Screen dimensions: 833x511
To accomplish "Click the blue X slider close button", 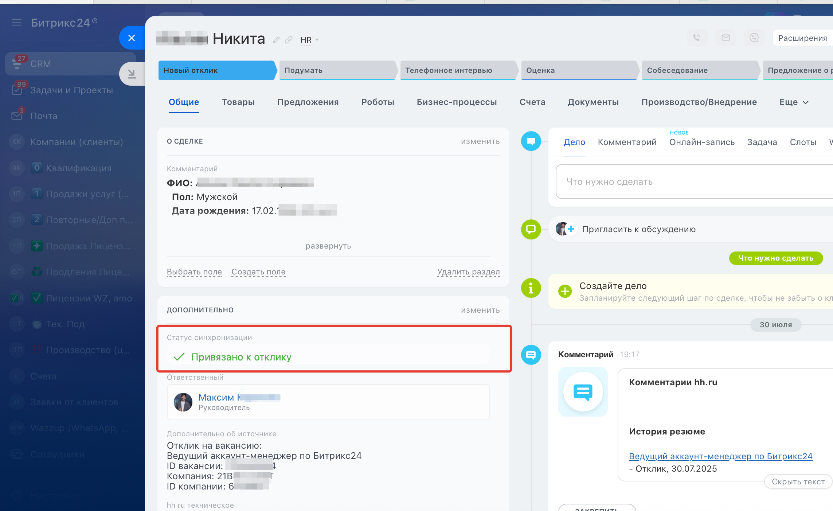I will click(x=132, y=38).
